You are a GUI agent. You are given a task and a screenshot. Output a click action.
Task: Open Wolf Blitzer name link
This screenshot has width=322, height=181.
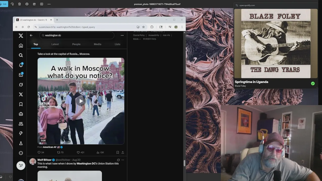tap(44, 160)
